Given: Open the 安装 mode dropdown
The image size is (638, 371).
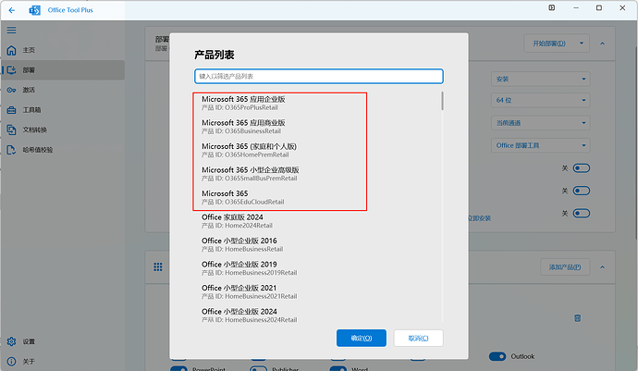Looking at the screenshot, I should pos(541,79).
